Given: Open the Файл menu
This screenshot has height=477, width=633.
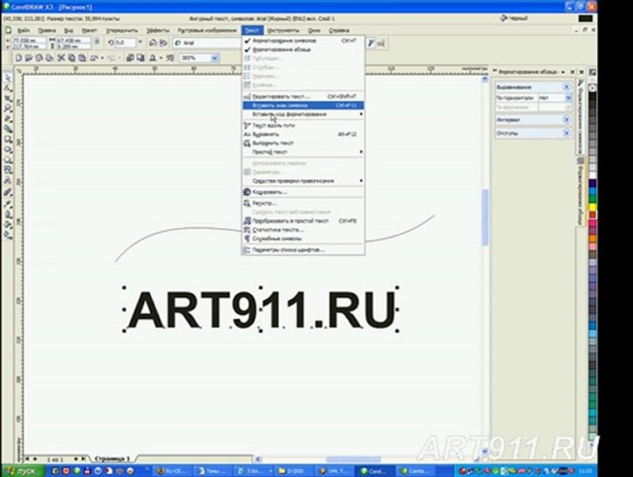Looking at the screenshot, I should (x=23, y=30).
